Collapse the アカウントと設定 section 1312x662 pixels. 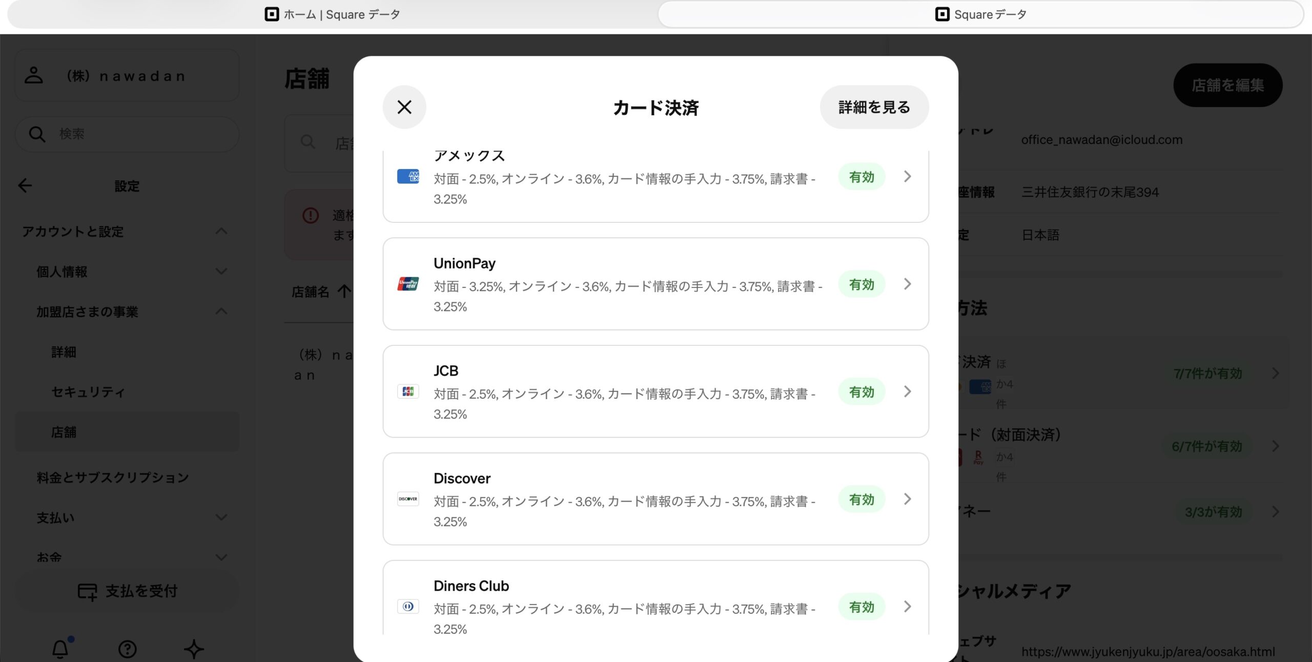(x=221, y=232)
